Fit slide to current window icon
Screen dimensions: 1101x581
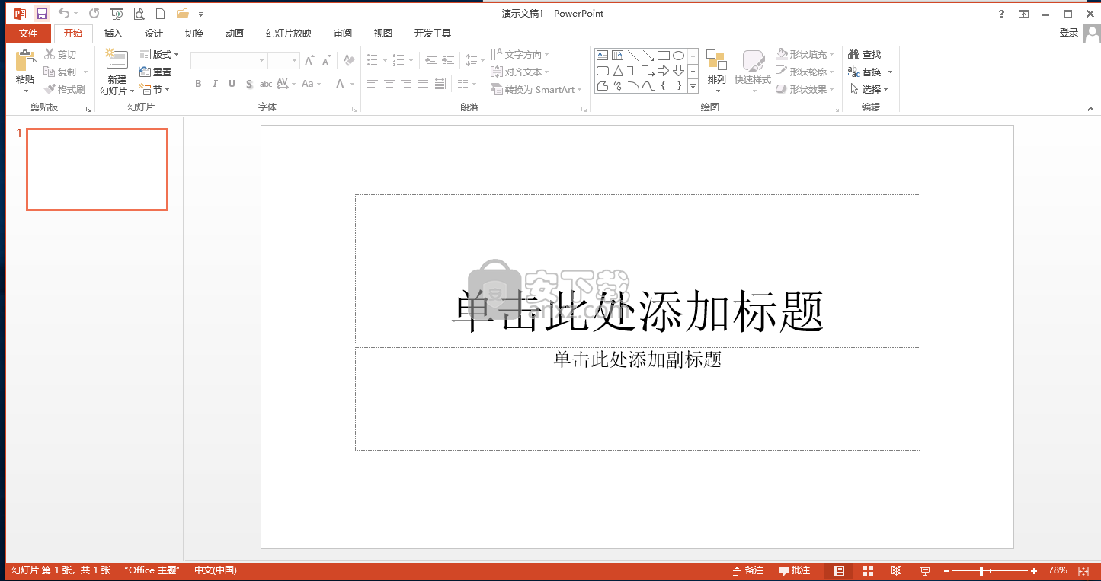(x=1083, y=570)
